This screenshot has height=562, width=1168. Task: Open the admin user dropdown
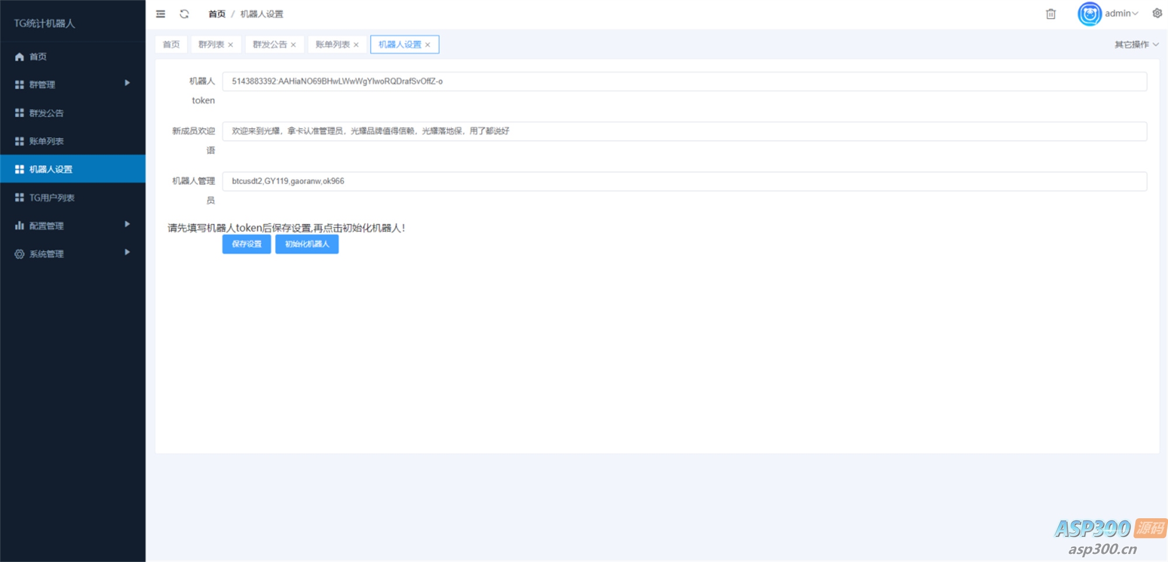(x=1121, y=13)
